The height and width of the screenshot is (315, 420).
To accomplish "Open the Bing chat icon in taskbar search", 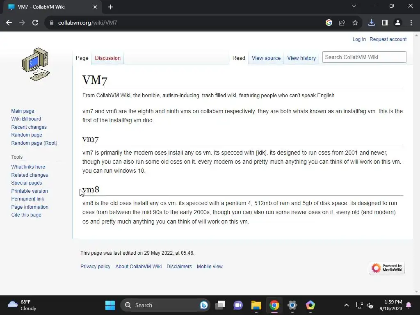I will click(204, 305).
